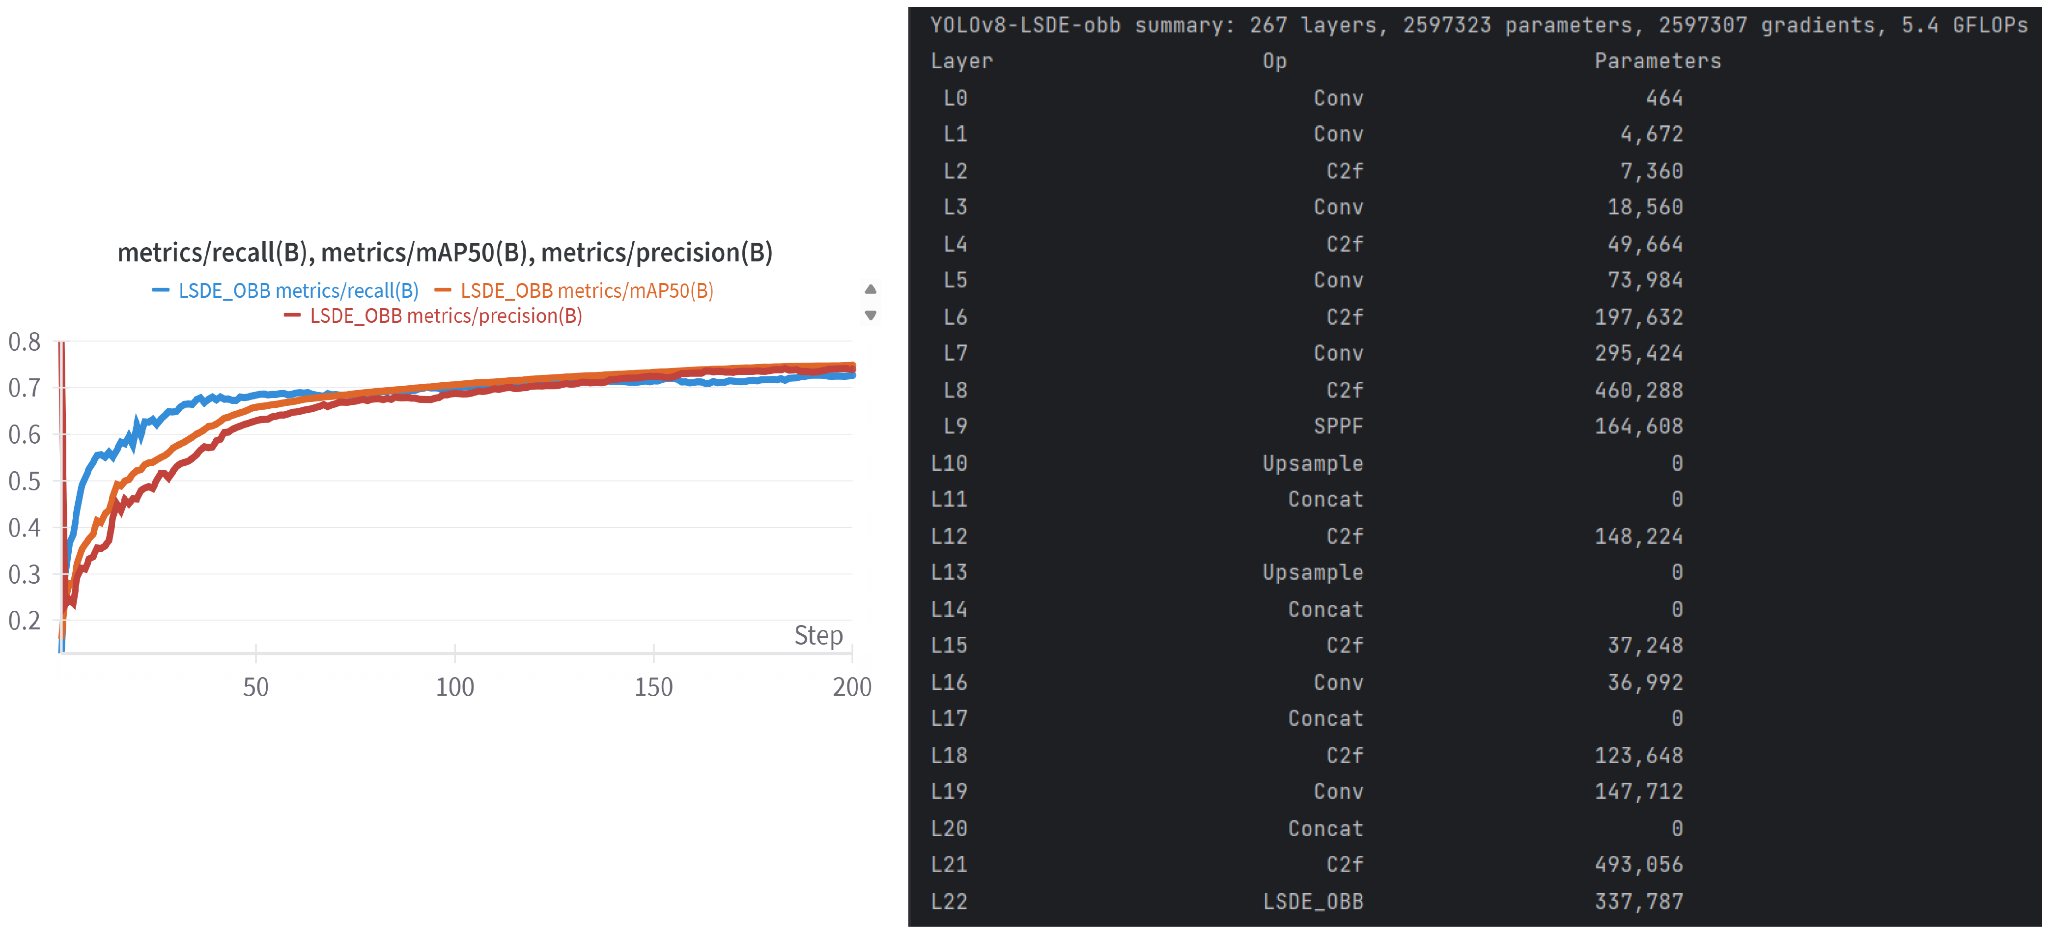Click the orange mAP50 legend color marker
Viewport: 2052px width, 936px height.
click(442, 291)
